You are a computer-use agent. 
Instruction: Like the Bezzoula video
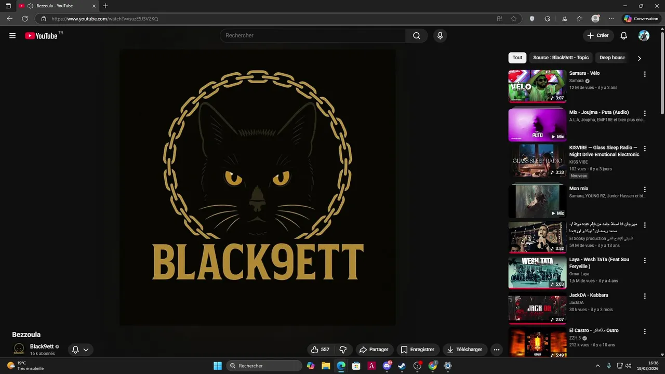320,350
